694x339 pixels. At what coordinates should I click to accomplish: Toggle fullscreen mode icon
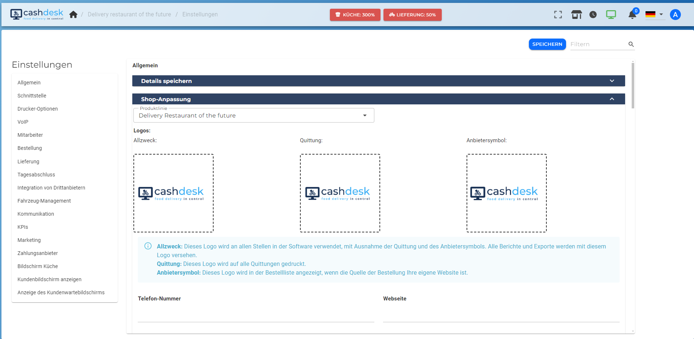tap(558, 15)
